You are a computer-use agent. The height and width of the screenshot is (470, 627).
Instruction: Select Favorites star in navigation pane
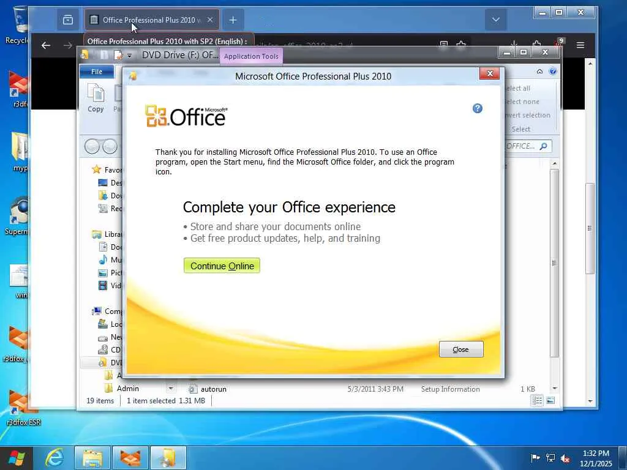pos(96,170)
